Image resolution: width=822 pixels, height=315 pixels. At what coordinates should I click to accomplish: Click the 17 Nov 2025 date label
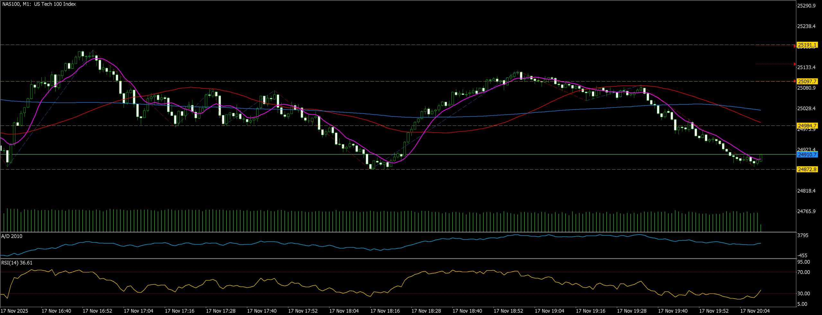(14, 311)
